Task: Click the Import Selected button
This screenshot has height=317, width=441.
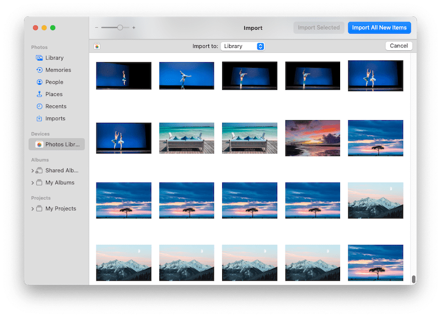Action: (x=319, y=28)
